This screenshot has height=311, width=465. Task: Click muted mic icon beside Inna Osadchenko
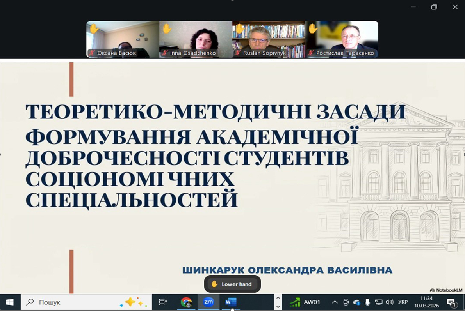(x=165, y=53)
